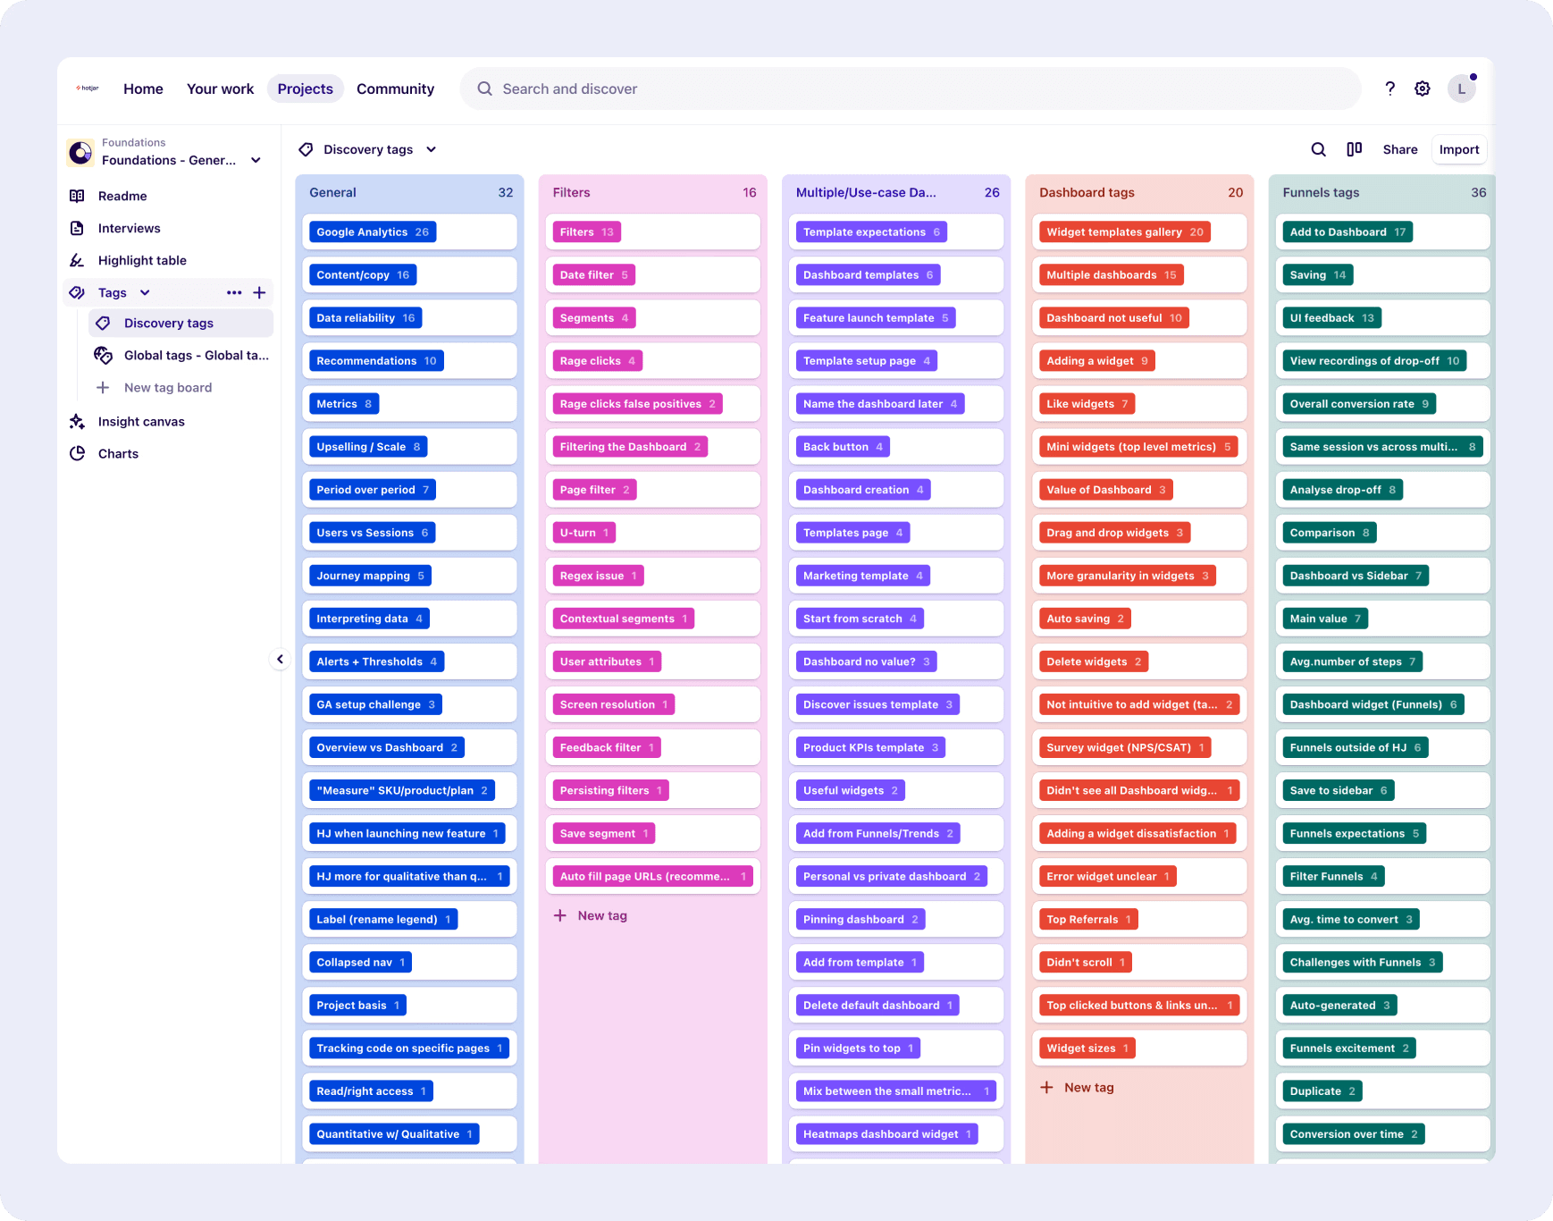This screenshot has height=1221, width=1553.
Task: Click the search bar magnifier icon
Action: pos(484,88)
